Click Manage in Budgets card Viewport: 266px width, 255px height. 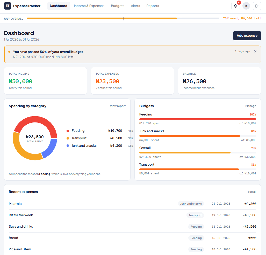click(x=251, y=106)
